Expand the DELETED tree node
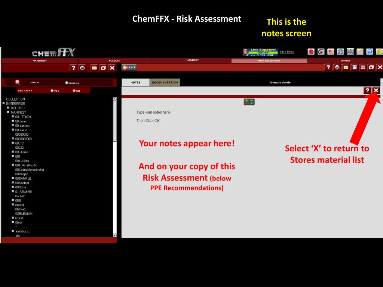The height and width of the screenshot is (287, 383). click(8, 108)
